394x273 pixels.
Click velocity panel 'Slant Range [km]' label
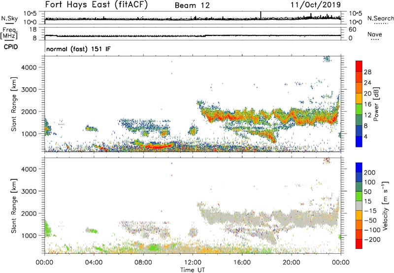(x=14, y=206)
